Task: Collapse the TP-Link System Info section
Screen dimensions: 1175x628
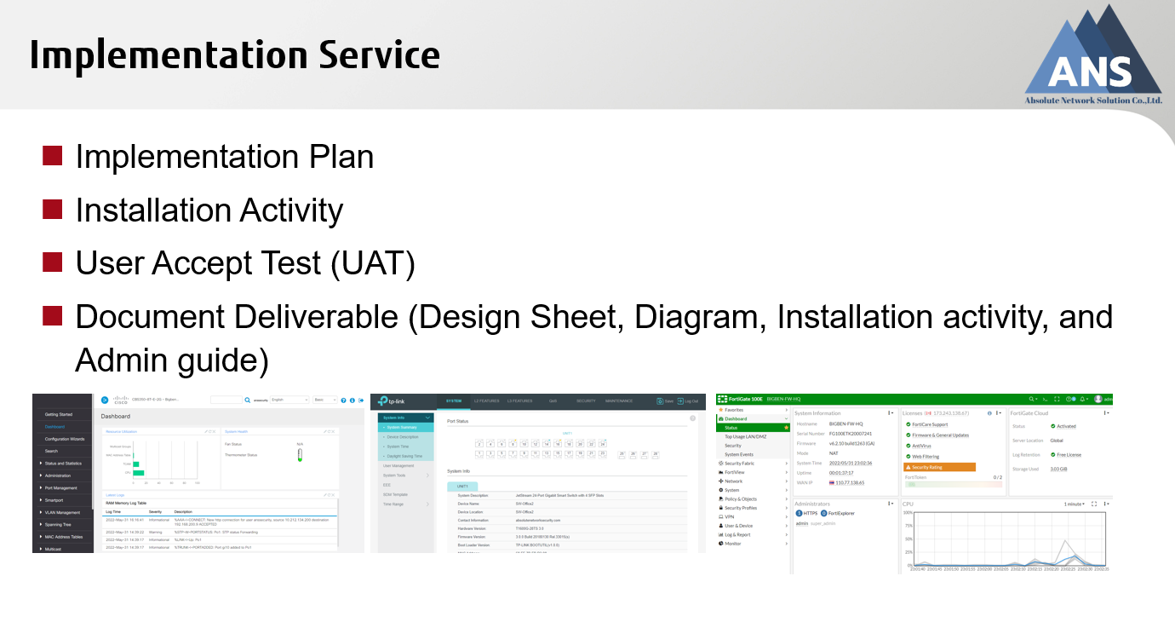Action: pyautogui.click(x=405, y=418)
